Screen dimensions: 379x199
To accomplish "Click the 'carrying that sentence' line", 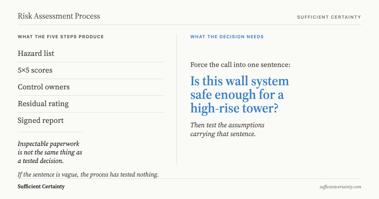I will click(223, 134).
